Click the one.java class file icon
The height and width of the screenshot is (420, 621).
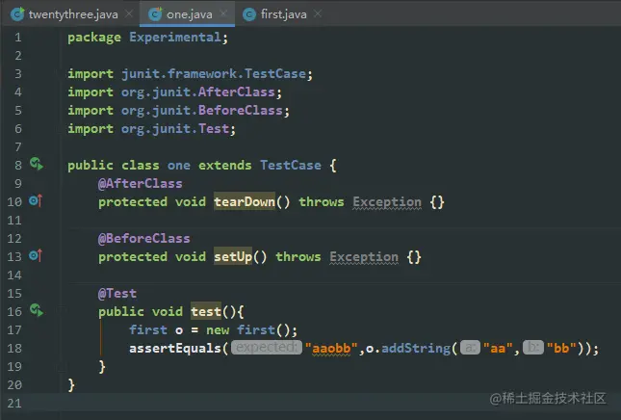pos(155,14)
